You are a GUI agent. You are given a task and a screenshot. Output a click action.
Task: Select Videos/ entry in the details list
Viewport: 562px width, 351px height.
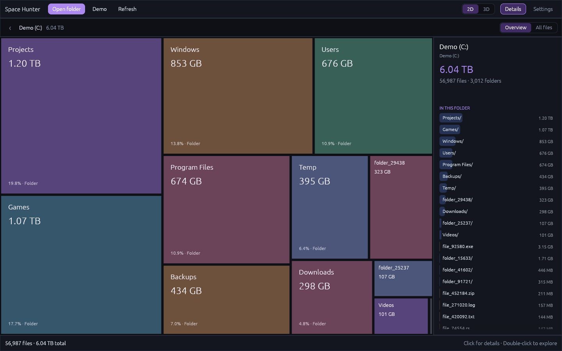coord(496,235)
